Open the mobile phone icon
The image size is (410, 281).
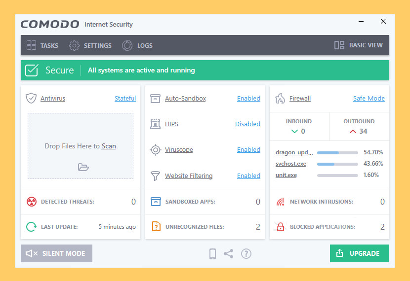click(212, 253)
